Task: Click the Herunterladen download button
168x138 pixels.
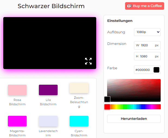Action: 134,119
